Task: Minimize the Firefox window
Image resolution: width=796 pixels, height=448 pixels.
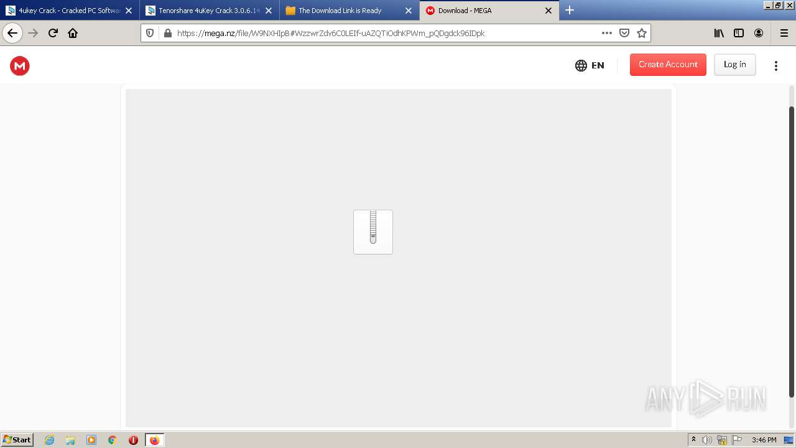Action: tap(768, 5)
